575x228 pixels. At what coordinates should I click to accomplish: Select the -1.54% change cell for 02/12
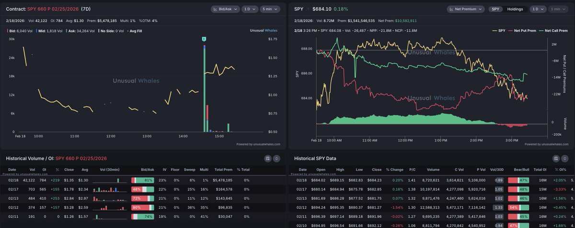396,207
